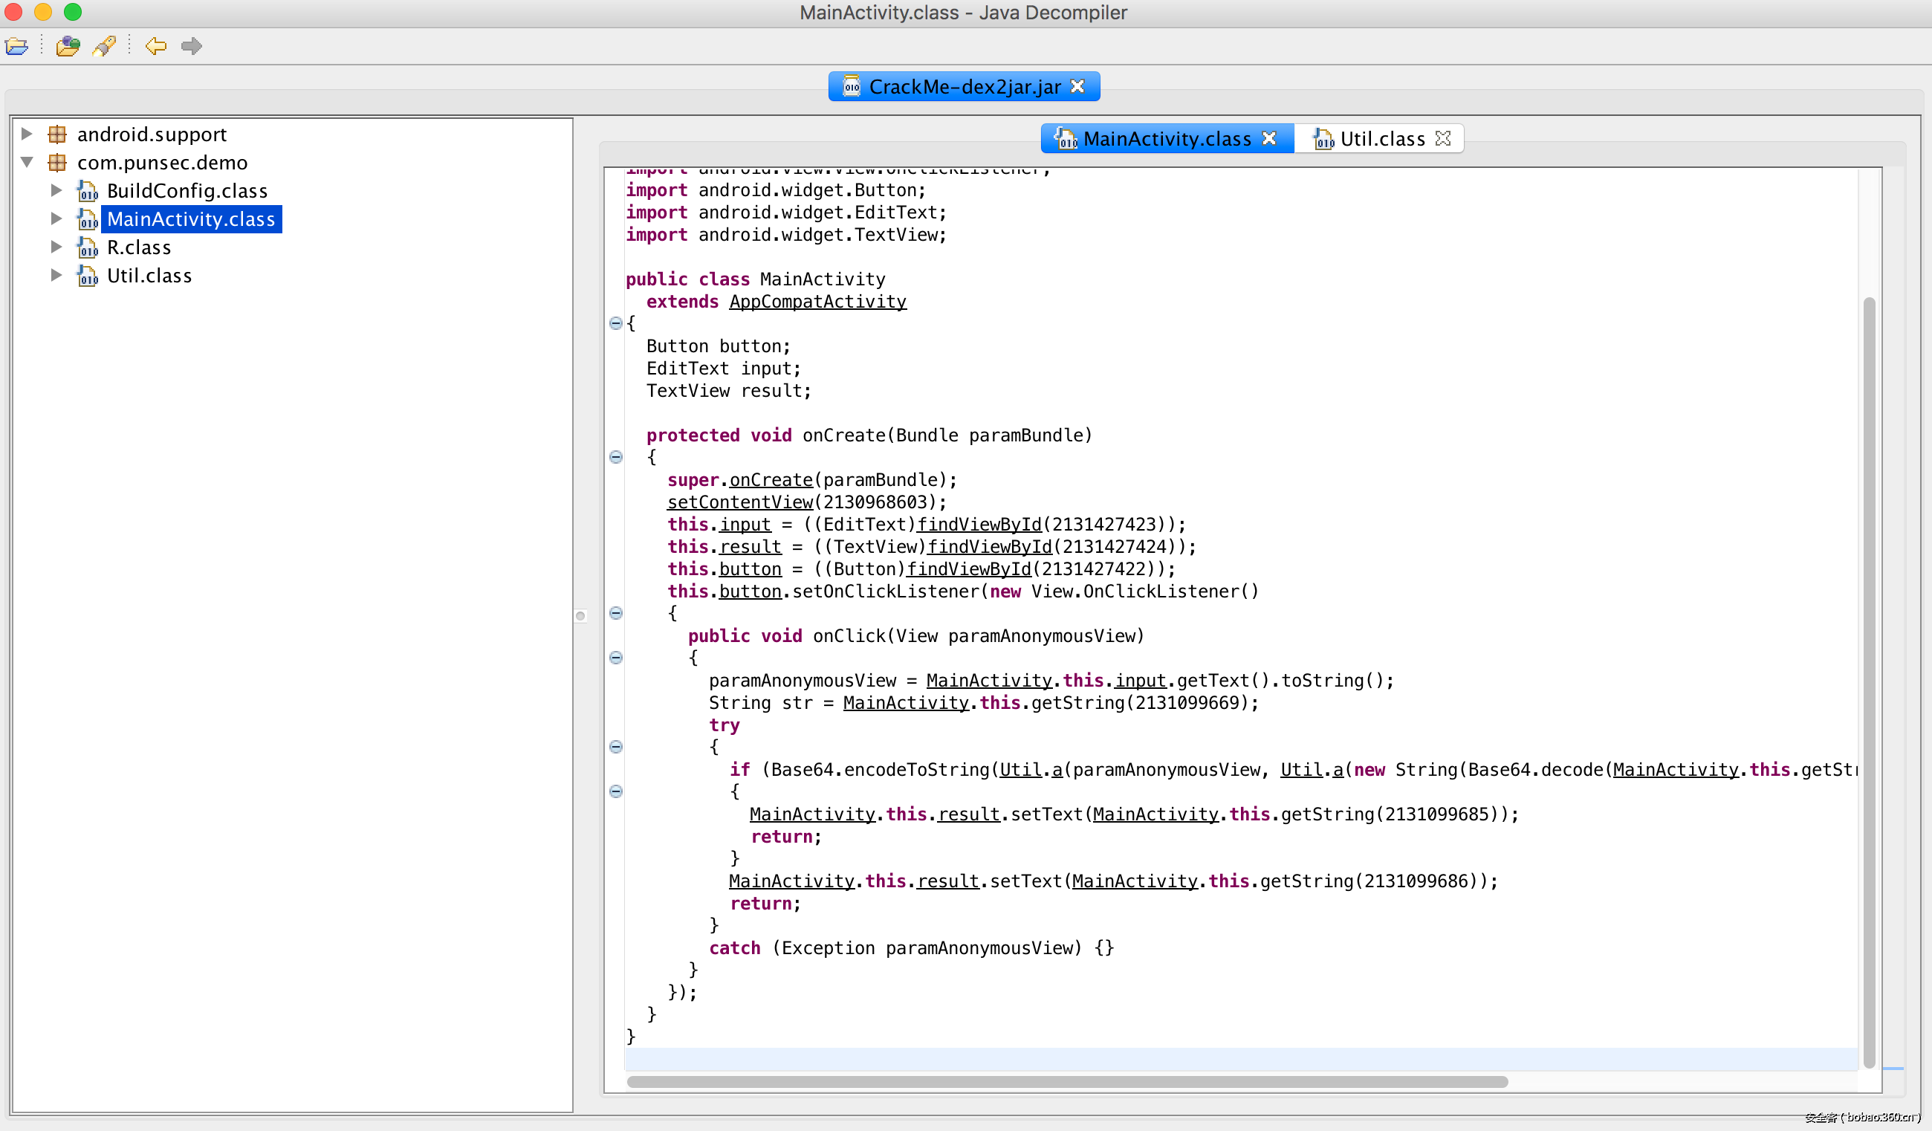Expand the android.support package

tap(27, 135)
